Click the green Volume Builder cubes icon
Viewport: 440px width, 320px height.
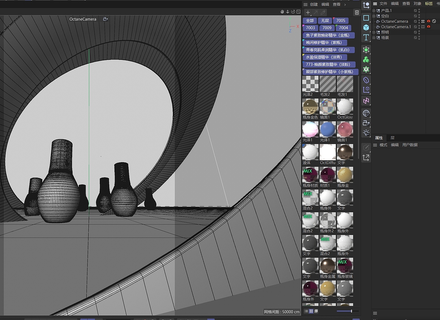click(366, 60)
